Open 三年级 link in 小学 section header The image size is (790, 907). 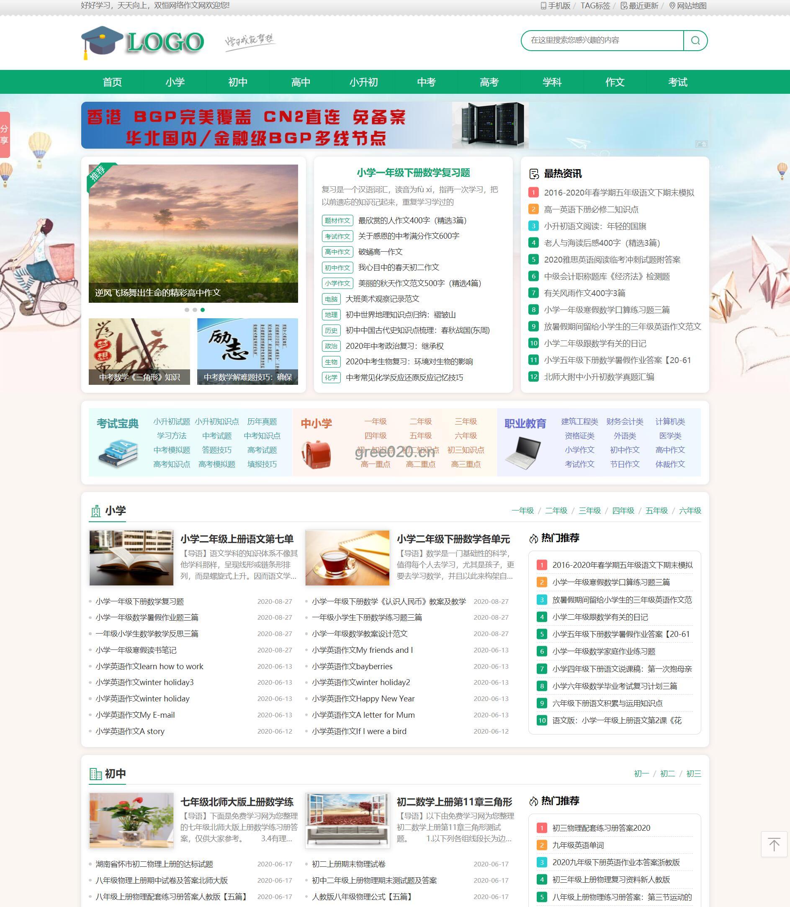point(589,510)
